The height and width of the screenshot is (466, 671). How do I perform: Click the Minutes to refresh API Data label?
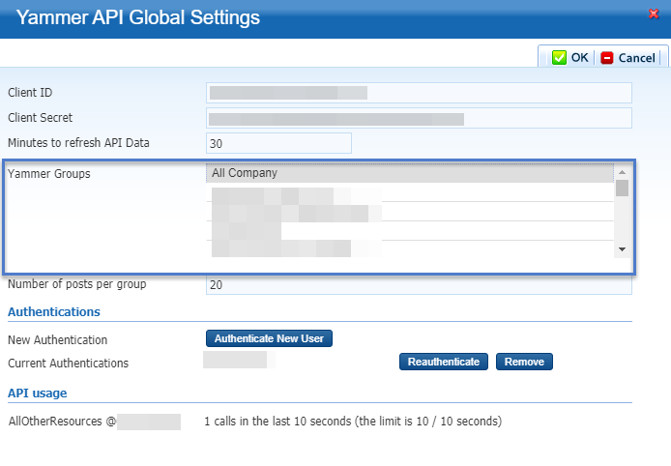coord(78,143)
